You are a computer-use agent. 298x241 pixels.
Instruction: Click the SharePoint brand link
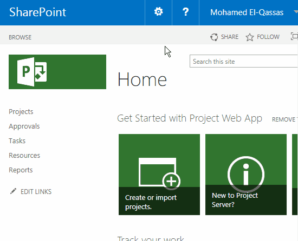[x=37, y=12]
